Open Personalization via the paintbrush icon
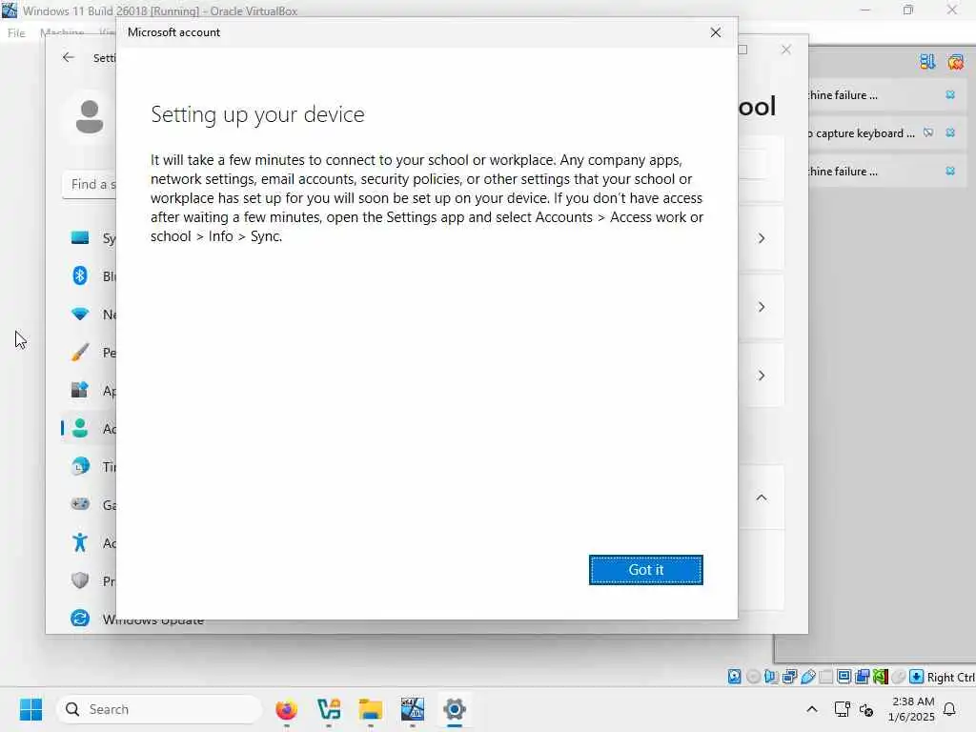The width and height of the screenshot is (976, 732). 80,353
